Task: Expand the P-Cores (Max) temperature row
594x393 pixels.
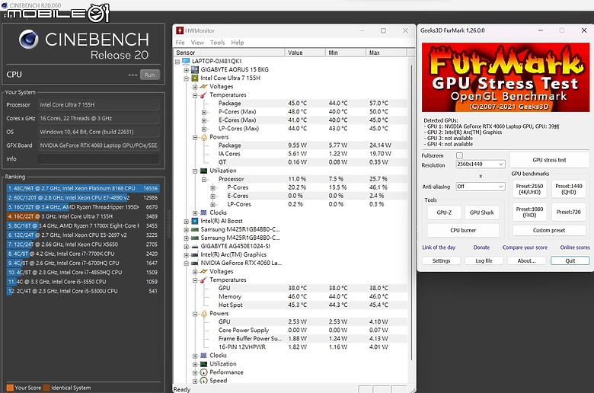Action: (204, 112)
